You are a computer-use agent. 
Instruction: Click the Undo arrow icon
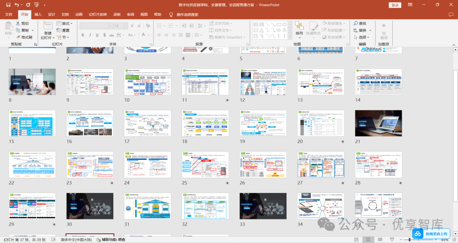[17, 5]
